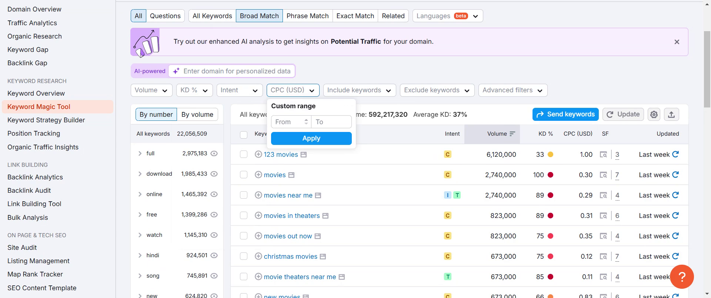Viewport: 711px width, 298px height.
Task: Switch to Questions tab
Action: [165, 16]
